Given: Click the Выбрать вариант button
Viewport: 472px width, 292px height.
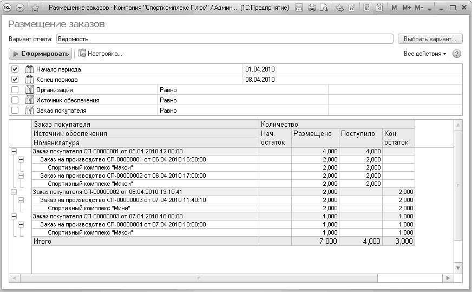Looking at the screenshot, I should (x=430, y=39).
